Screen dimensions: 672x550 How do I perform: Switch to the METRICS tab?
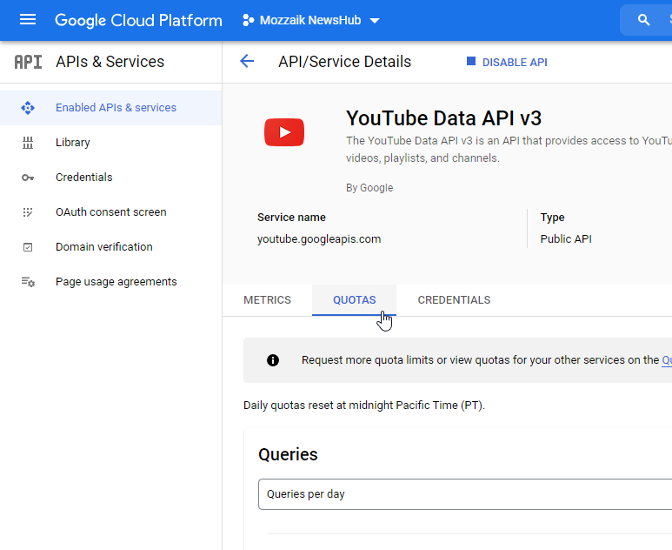tap(268, 300)
